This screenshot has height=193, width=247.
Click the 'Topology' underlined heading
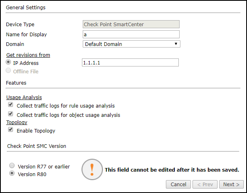17,122
